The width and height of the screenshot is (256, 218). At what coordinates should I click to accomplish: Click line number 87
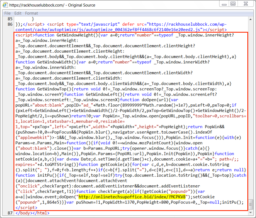pos(10,213)
